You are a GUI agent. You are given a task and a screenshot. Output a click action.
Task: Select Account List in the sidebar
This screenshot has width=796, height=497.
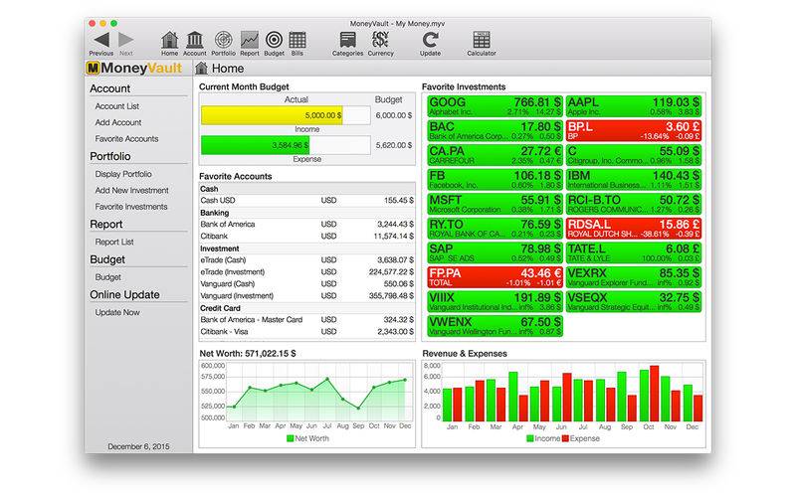[x=116, y=105]
